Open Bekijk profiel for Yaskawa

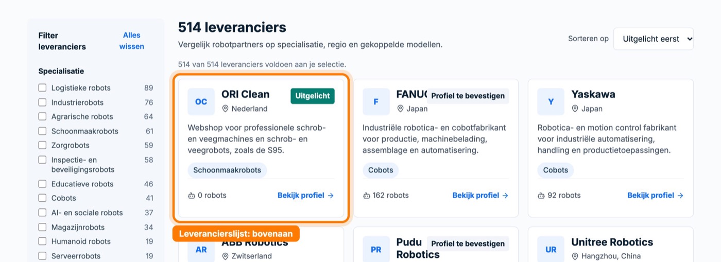coord(656,196)
